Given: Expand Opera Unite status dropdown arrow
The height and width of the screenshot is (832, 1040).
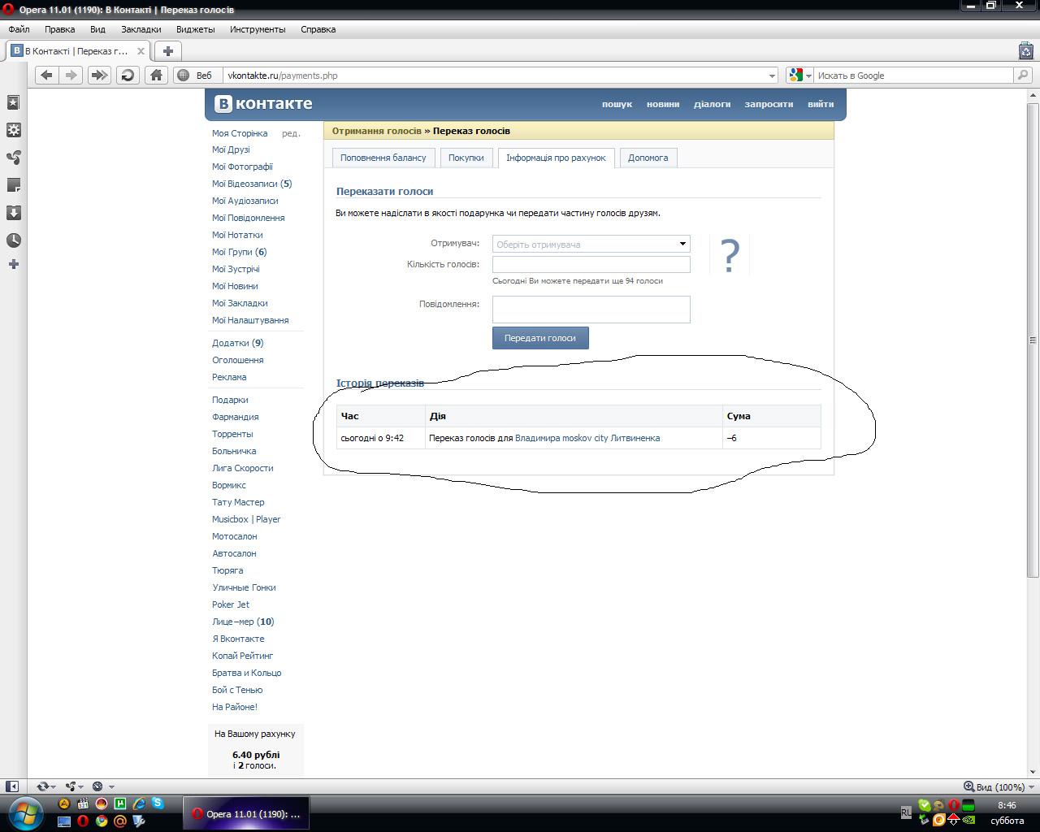Looking at the screenshot, I should [81, 786].
